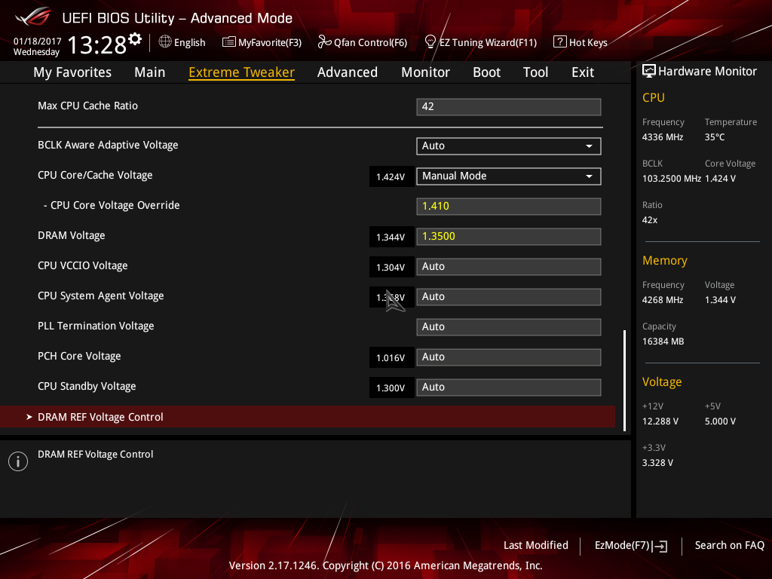Click memory frequency 4268 MHz value
Screen dimensions: 772x579
(663, 300)
